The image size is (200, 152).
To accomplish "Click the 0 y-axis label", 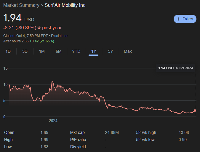I will 4,117.
